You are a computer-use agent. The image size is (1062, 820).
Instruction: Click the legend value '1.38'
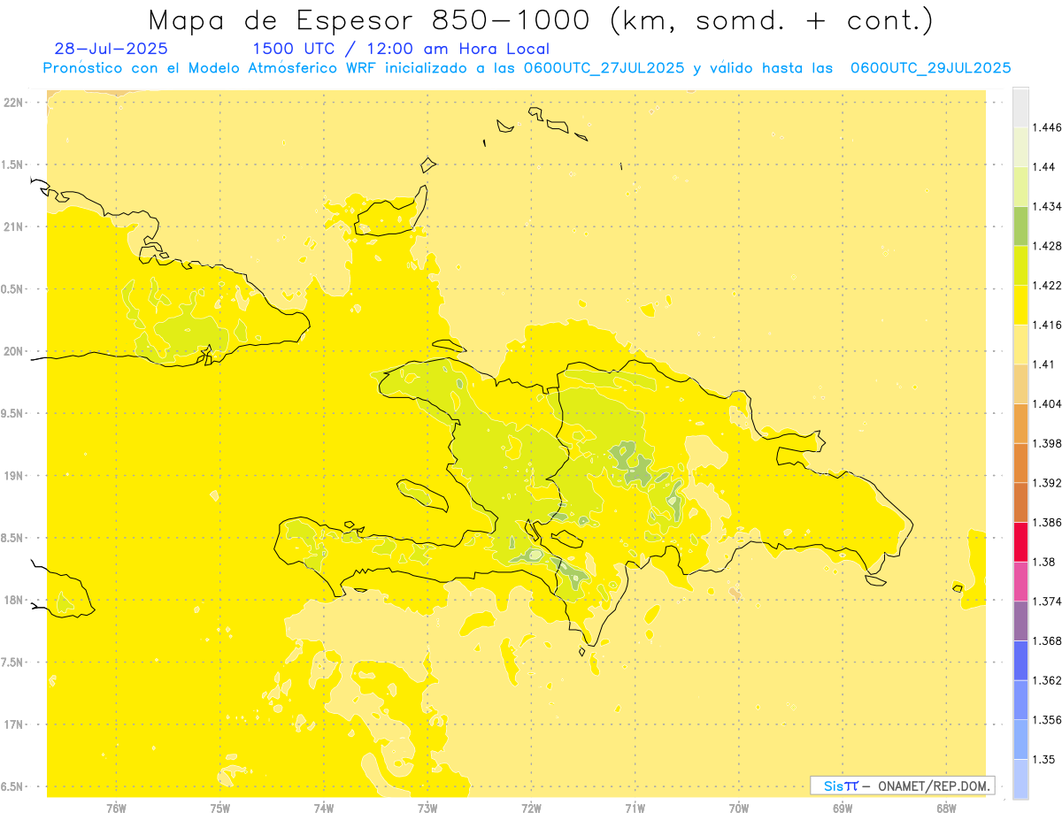click(1044, 562)
